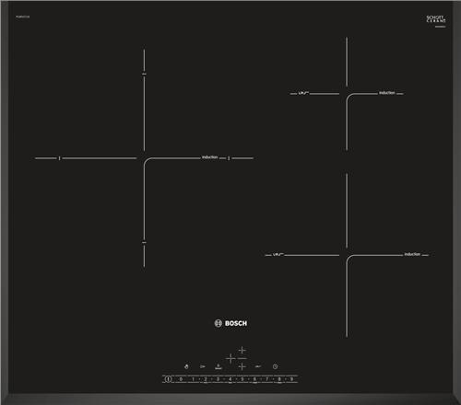Set power level 1 on the scale
This screenshot has width=461, height=405.
click(x=193, y=379)
